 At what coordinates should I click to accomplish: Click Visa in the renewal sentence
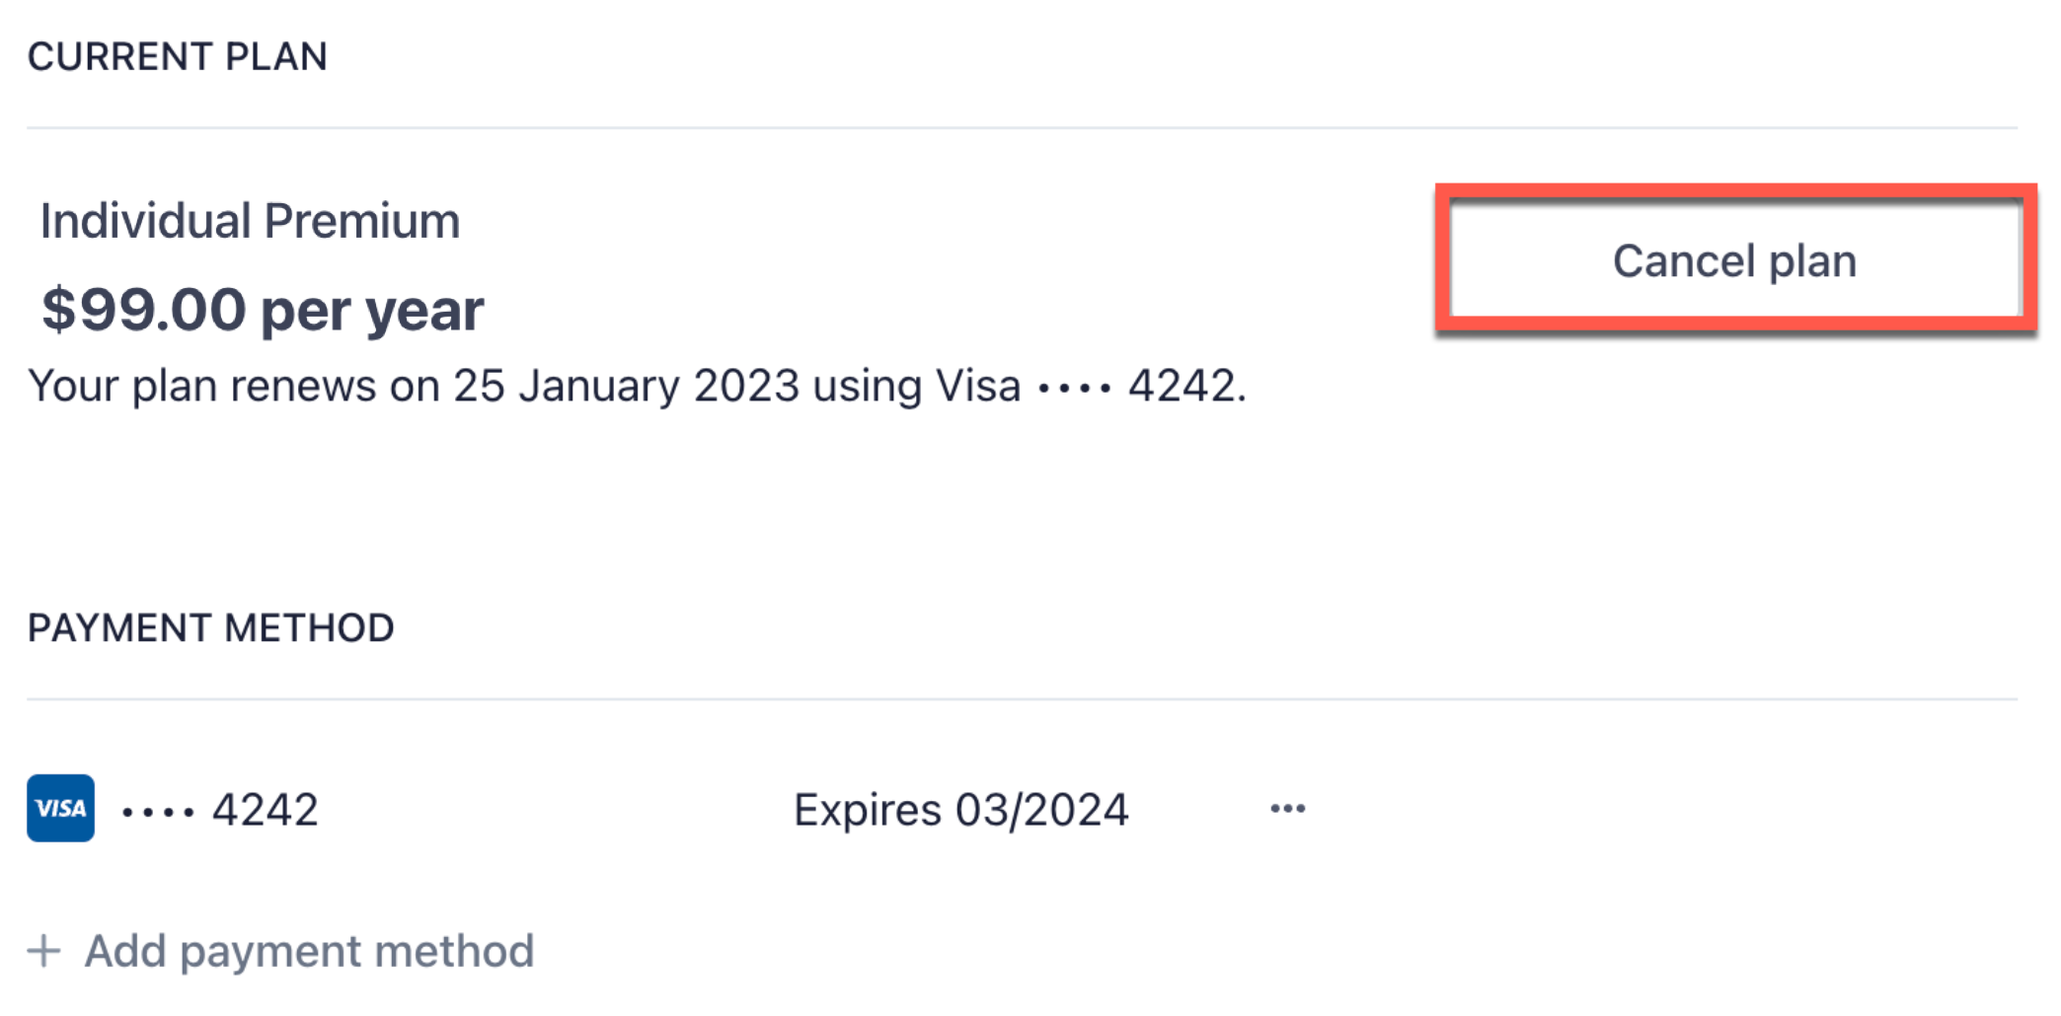[x=978, y=386]
